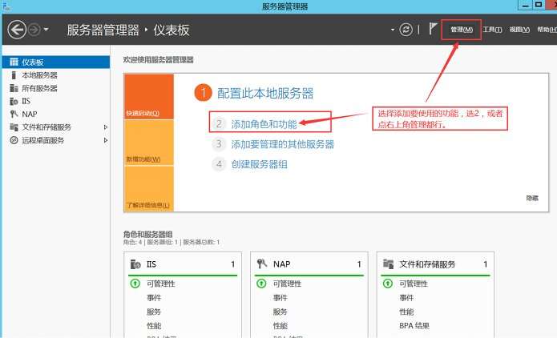Open the navigation history dropdown arrow

tap(46, 30)
